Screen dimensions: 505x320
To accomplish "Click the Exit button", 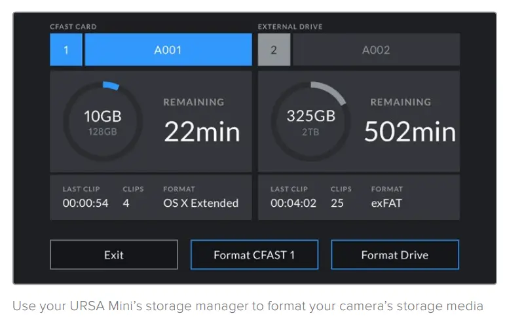I will click(x=113, y=255).
